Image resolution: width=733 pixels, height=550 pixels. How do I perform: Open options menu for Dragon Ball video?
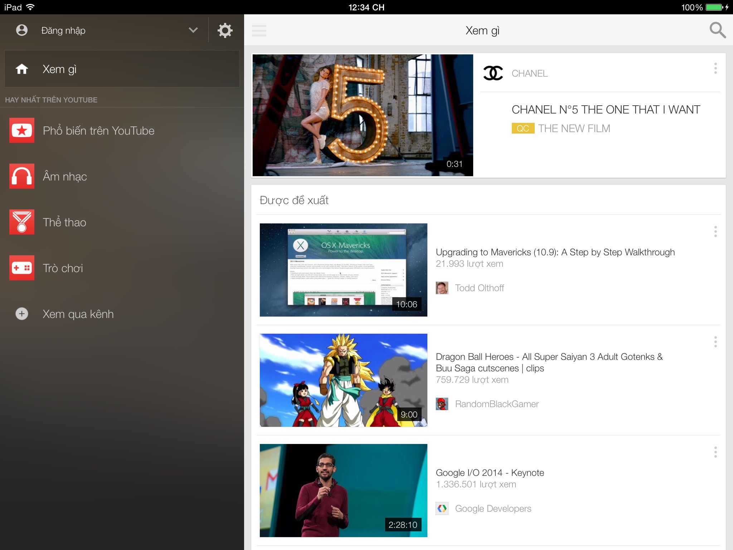tap(715, 342)
